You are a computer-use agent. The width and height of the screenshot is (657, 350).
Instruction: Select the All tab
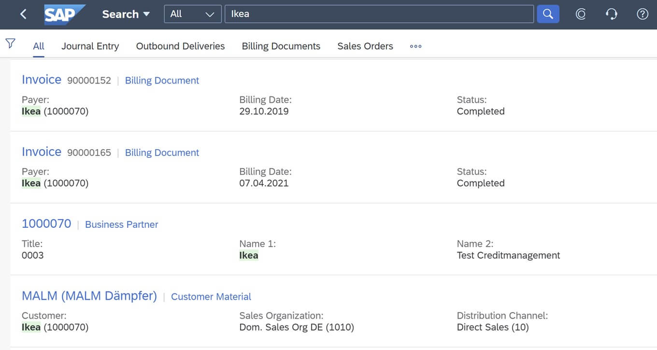click(x=39, y=46)
